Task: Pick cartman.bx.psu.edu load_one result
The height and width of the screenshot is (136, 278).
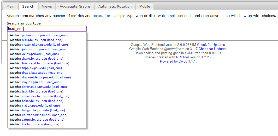Action: [x=44, y=87]
